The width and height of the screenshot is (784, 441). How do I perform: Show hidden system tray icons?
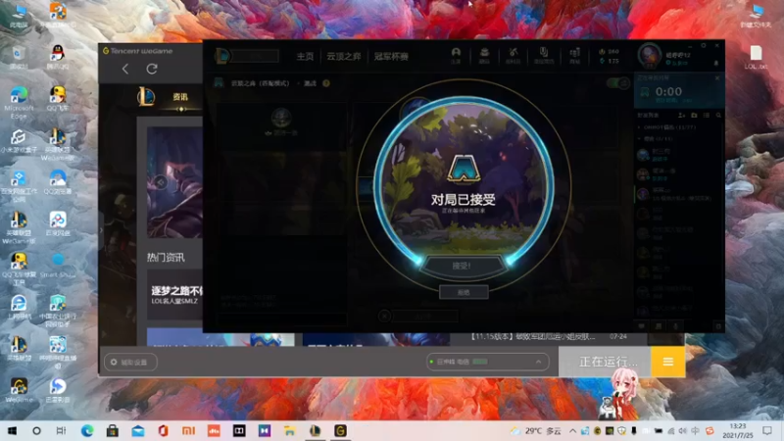coord(572,430)
